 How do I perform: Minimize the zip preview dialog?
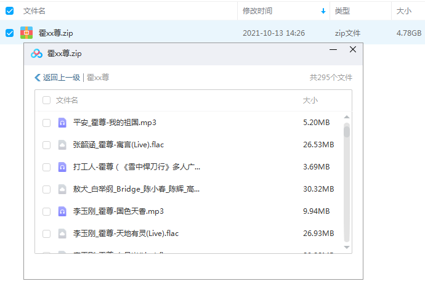pos(334,50)
